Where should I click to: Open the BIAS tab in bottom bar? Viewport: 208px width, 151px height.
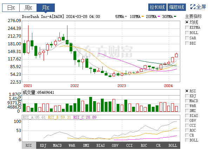[101, 145]
